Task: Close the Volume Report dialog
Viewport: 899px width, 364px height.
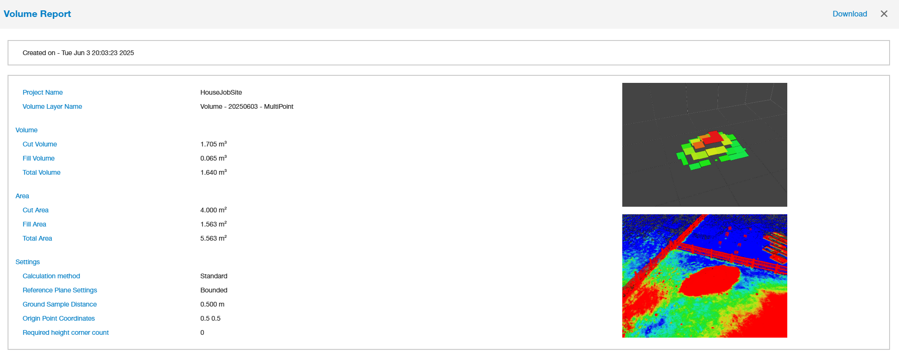Action: point(884,14)
